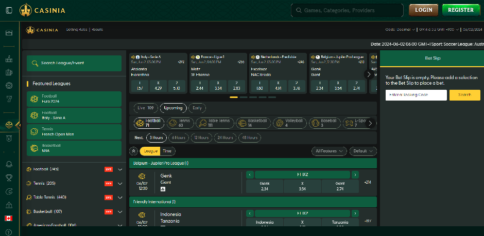
Task: Click the Casinia crown logo
Action: 26,10
